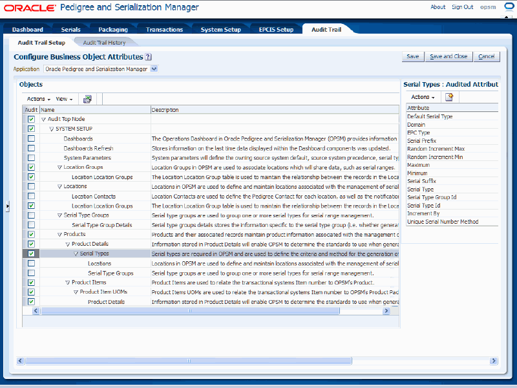Image resolution: width=517 pixels, height=388 pixels.
Task: Collapse the Location Groups node
Action: tap(59, 167)
